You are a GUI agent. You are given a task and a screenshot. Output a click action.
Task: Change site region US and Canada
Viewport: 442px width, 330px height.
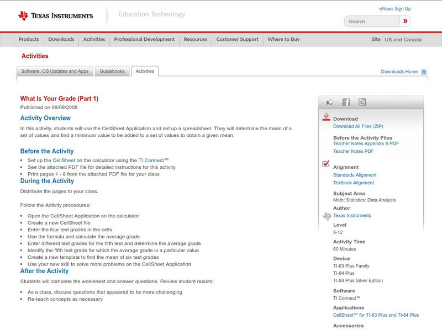403,40
